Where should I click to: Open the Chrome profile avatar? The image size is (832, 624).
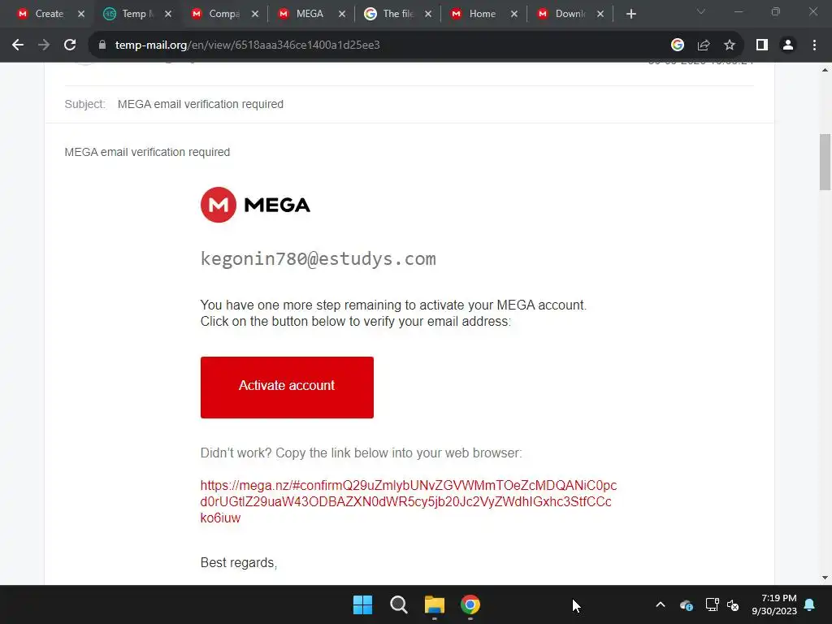pyautogui.click(x=788, y=45)
